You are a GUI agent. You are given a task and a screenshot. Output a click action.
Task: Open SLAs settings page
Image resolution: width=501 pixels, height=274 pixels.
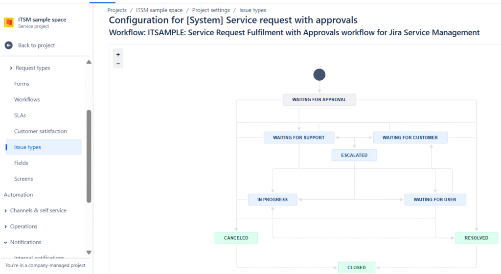coord(20,115)
